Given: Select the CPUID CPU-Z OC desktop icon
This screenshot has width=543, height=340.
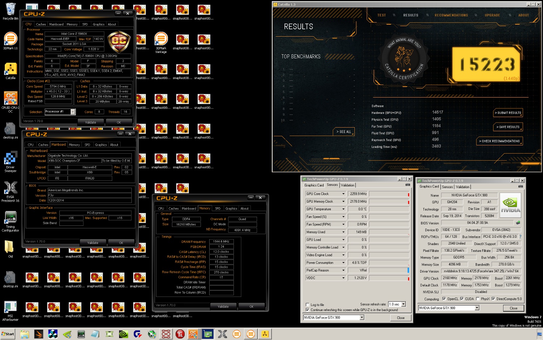Looking at the screenshot, I should point(10,102).
